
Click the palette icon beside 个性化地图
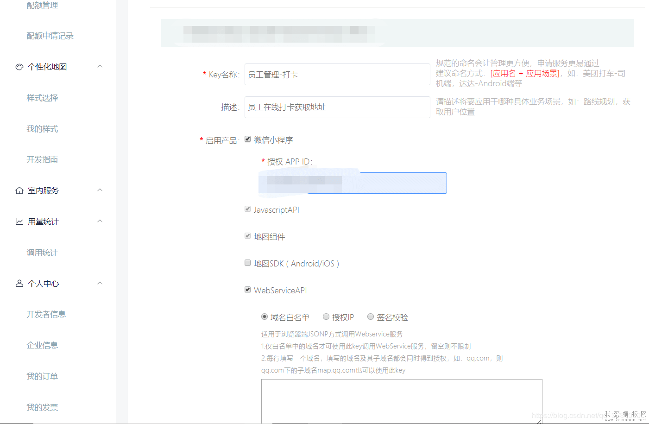(x=19, y=67)
